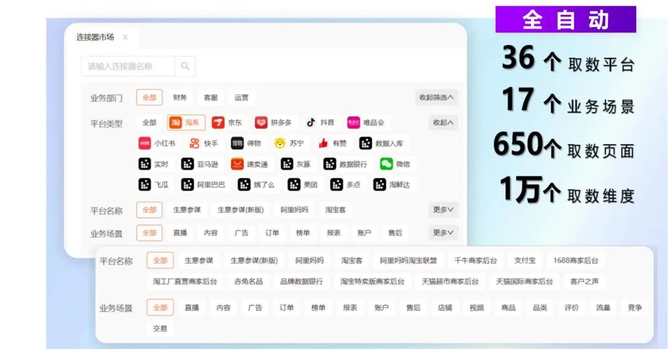Expand 更多 in the 平台名称 row
The width and height of the screenshot is (668, 349).
point(443,210)
